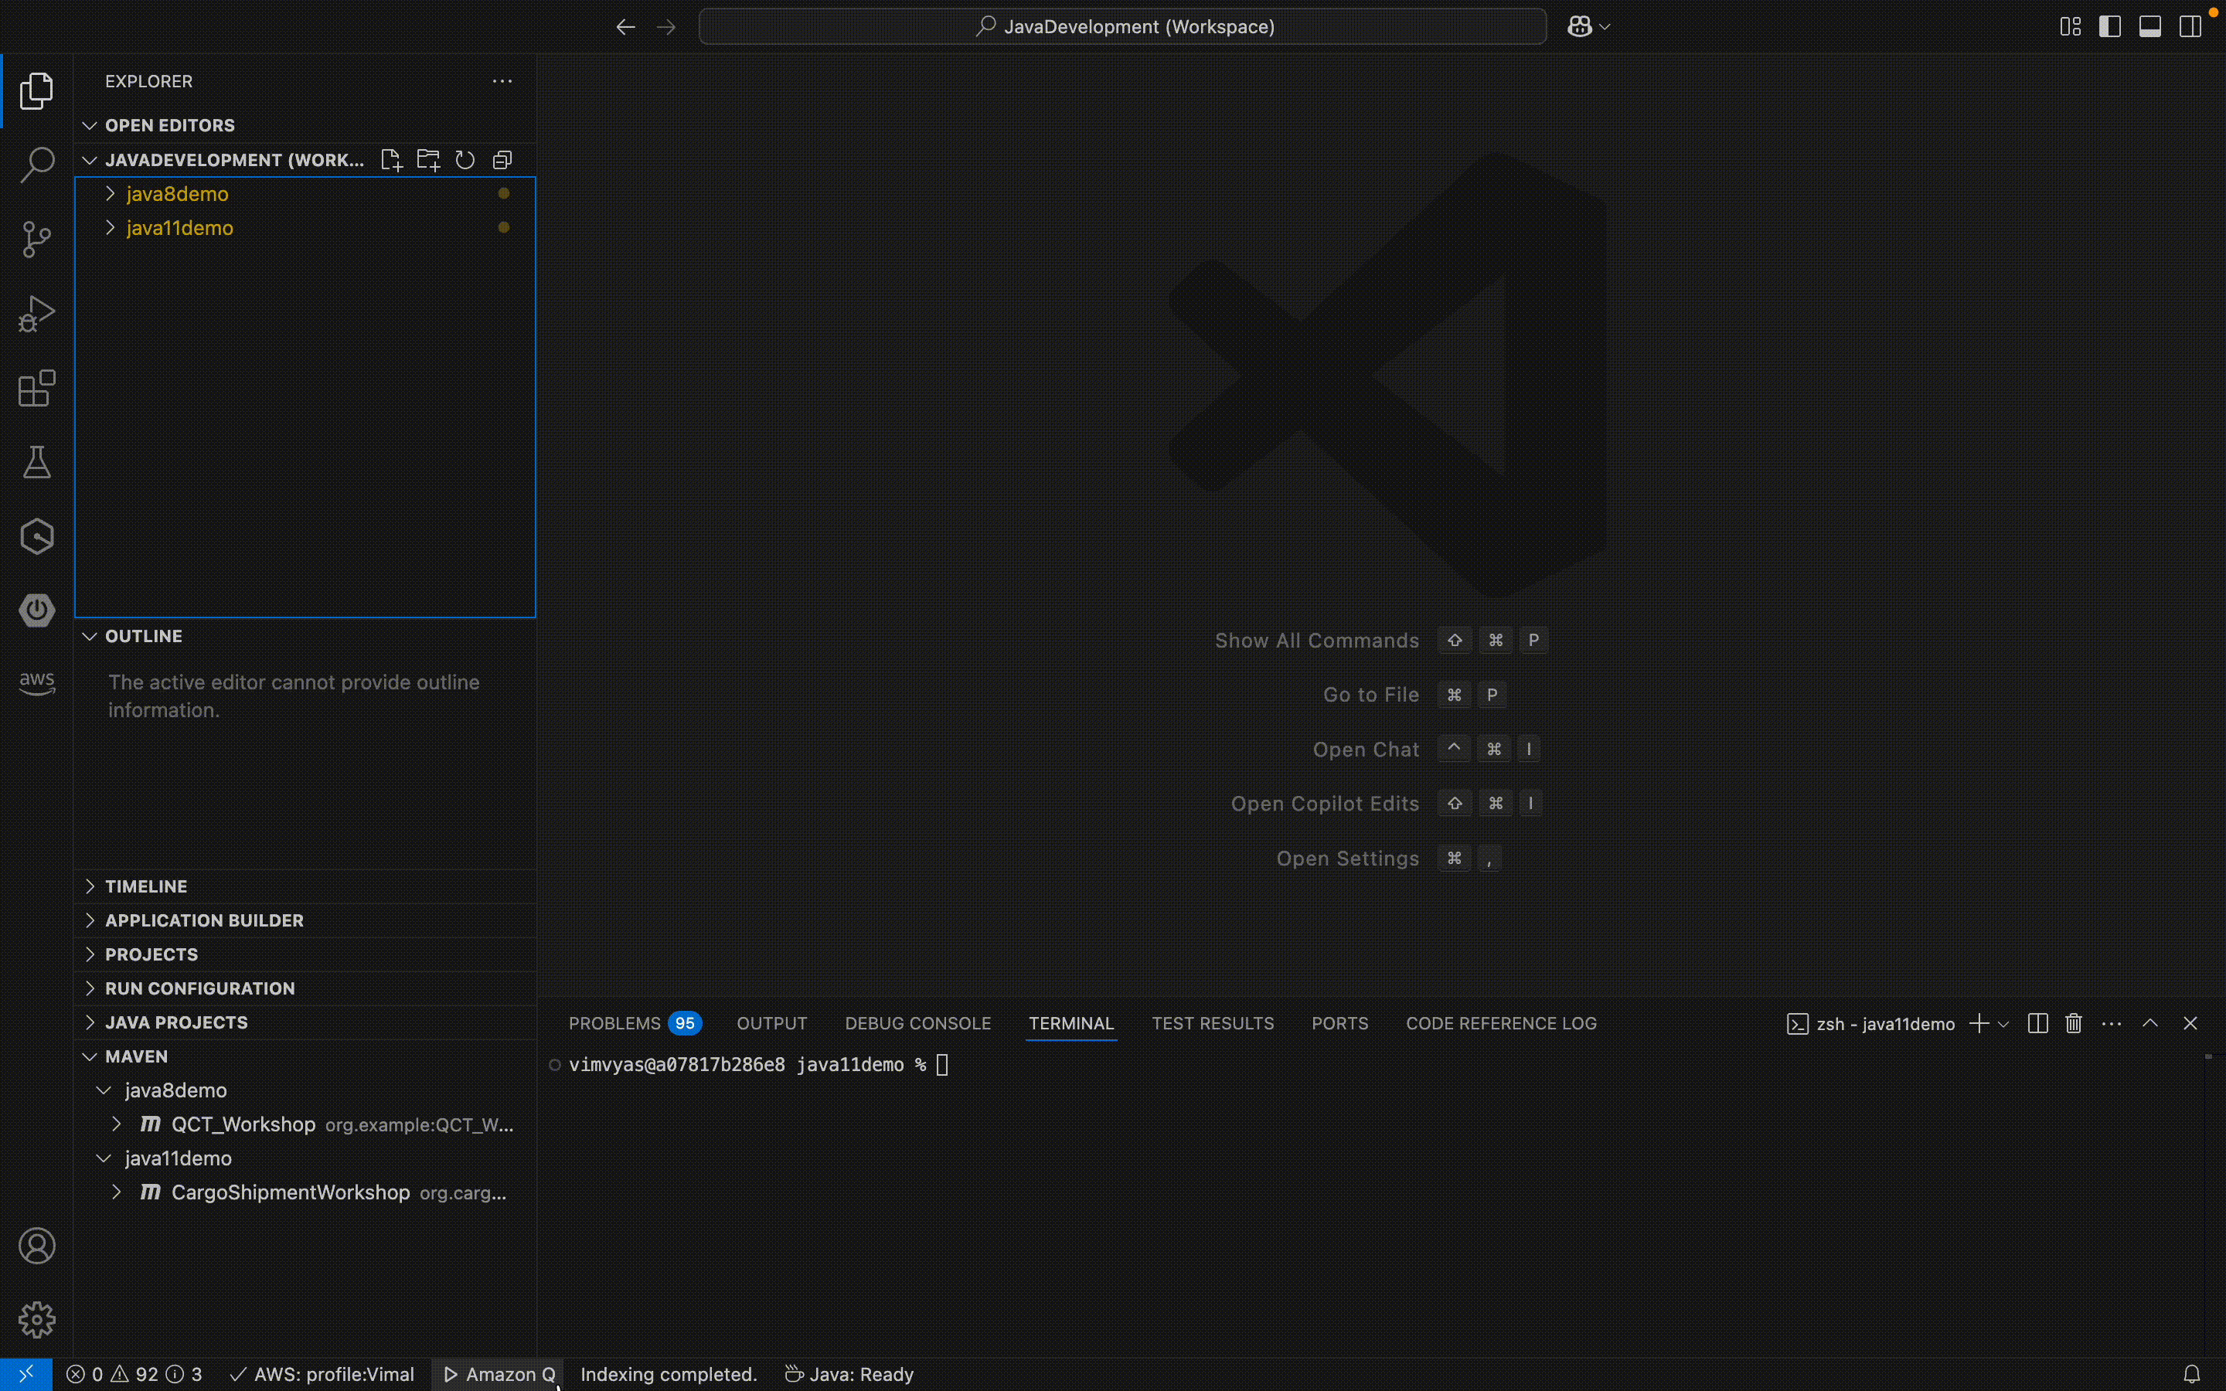Click AWS profile:Vimal status item

pyautogui.click(x=323, y=1373)
